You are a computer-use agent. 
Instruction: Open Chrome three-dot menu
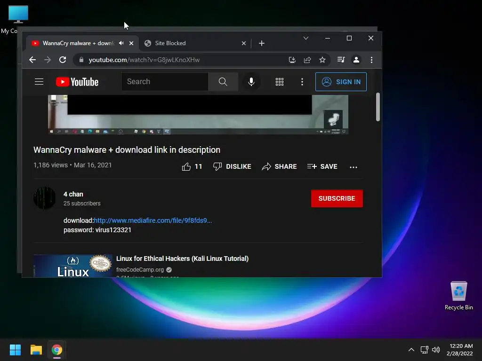[372, 60]
